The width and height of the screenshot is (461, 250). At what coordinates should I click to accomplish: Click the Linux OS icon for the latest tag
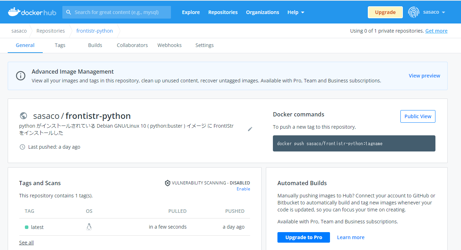pyautogui.click(x=89, y=227)
